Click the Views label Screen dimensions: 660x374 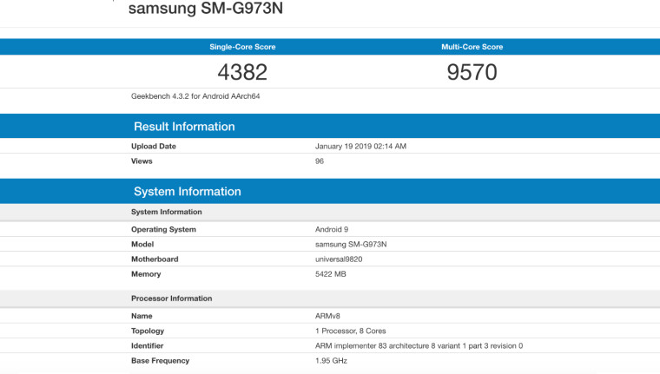142,161
